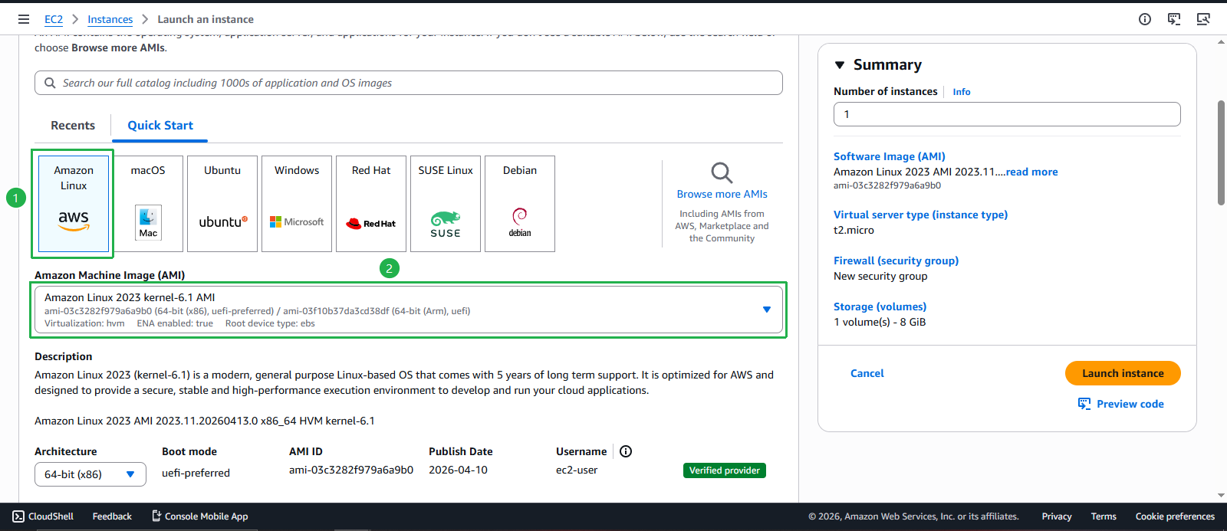Select the Red Hat AMI tile
Screen dimensions: 1227x531
pyautogui.click(x=371, y=204)
